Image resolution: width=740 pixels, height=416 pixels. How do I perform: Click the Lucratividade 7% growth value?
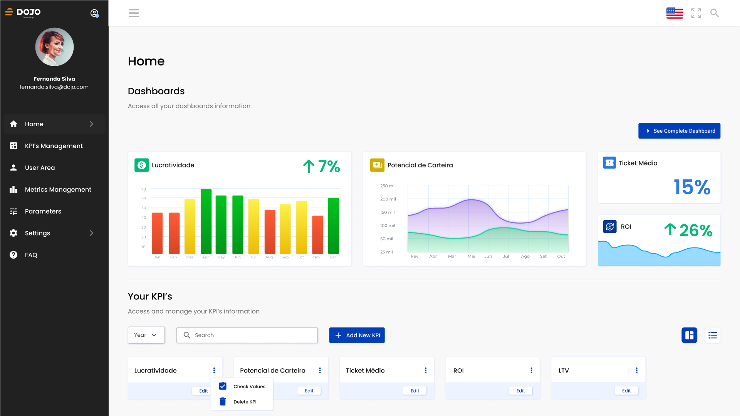coord(321,166)
